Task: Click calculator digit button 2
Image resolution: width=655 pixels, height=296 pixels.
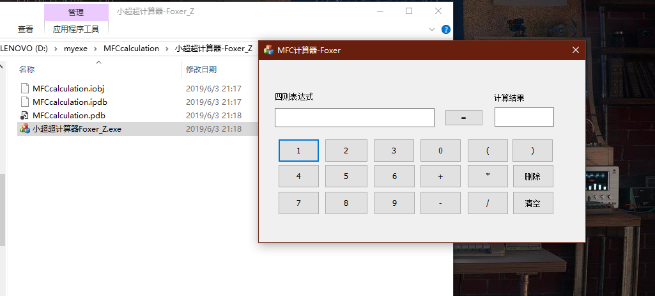Action: [x=346, y=150]
